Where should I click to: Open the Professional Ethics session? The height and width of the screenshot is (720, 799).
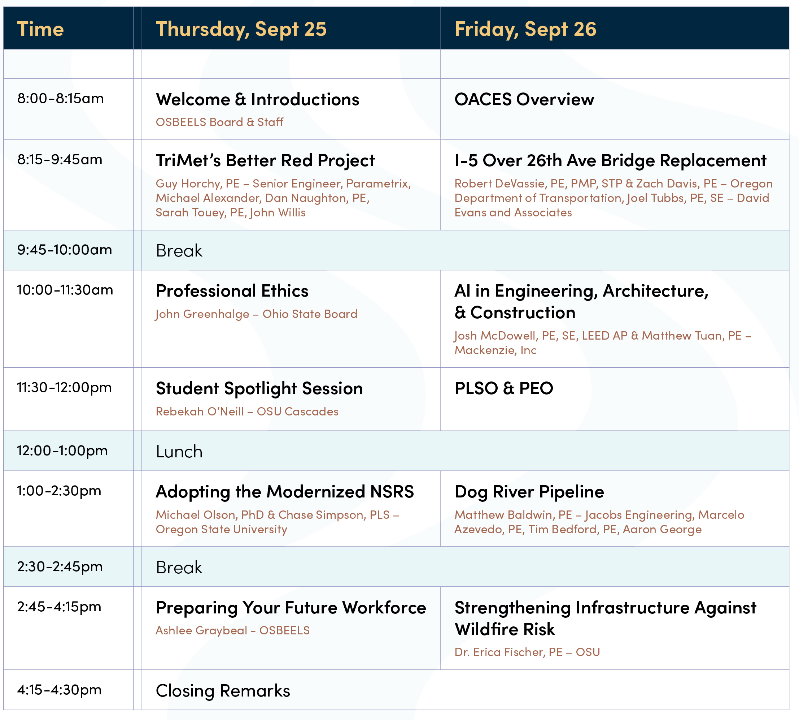click(x=232, y=291)
